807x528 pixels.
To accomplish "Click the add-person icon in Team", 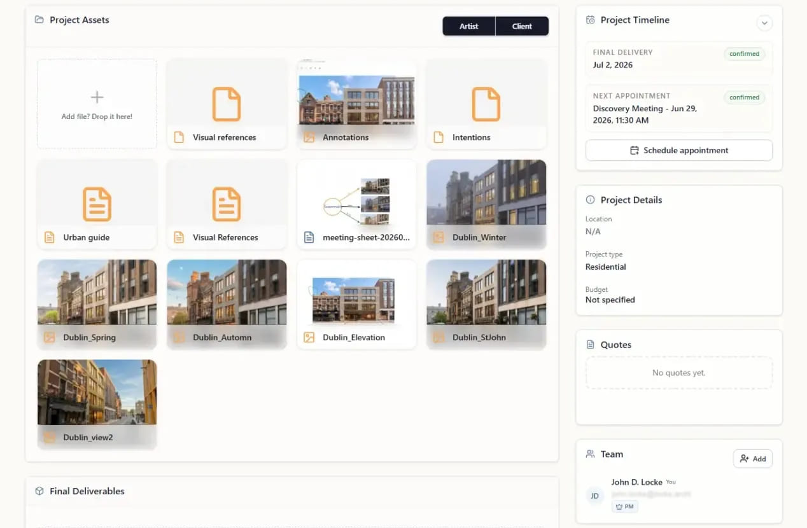I will (744, 459).
